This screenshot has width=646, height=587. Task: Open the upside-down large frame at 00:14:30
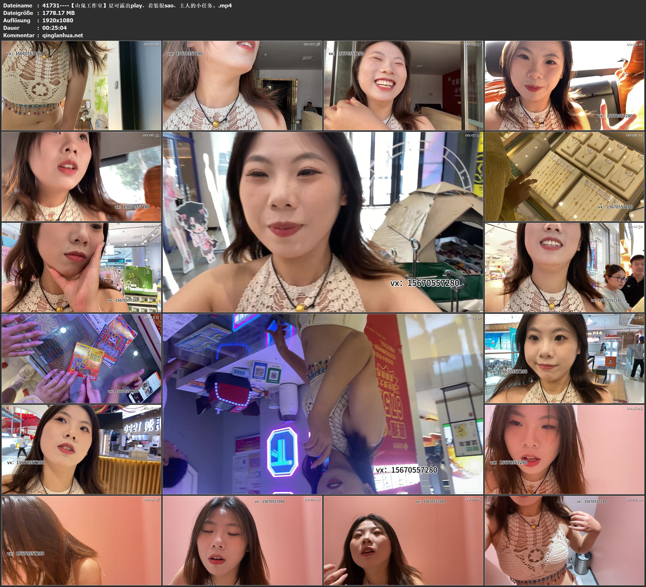point(323,404)
